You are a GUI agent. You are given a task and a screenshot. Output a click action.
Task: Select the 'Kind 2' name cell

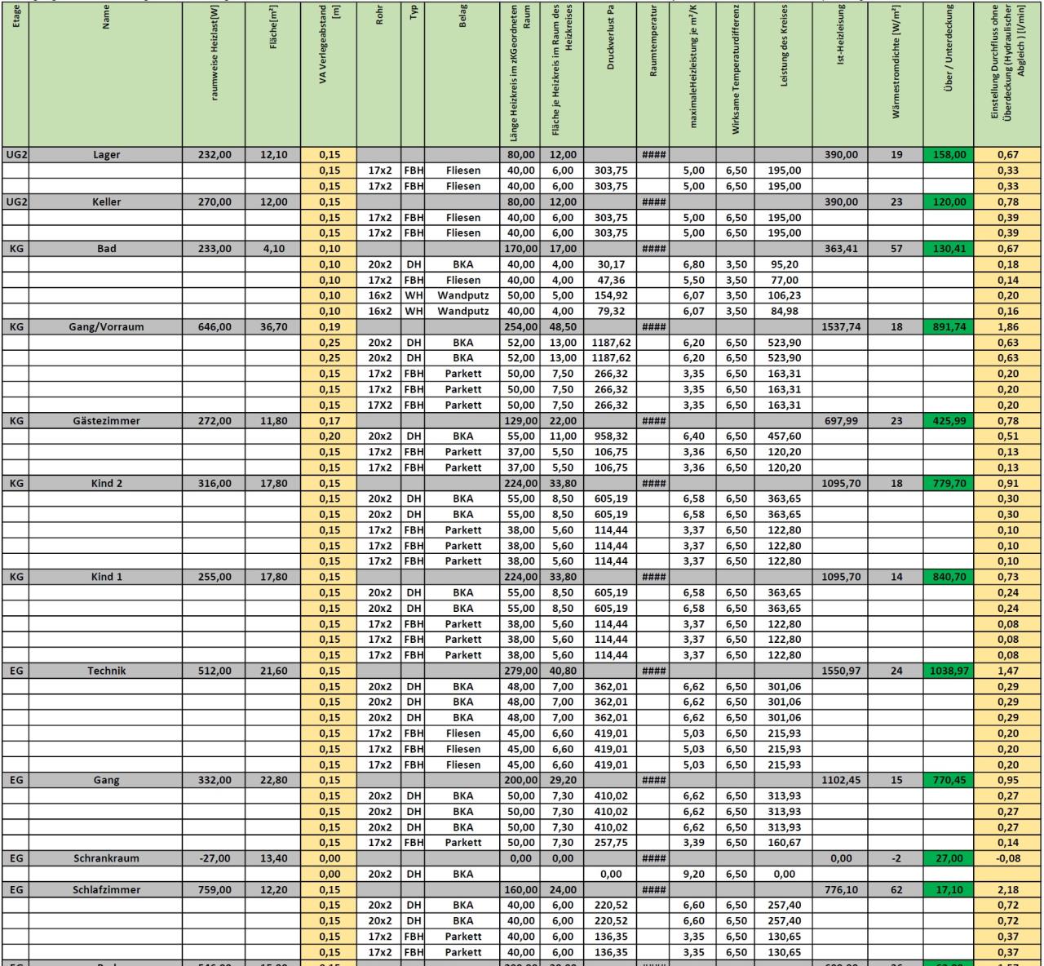click(106, 483)
